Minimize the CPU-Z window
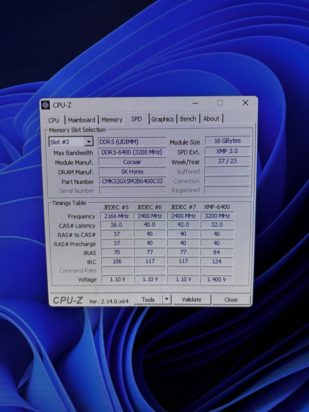The height and width of the screenshot is (412, 309). (195, 103)
